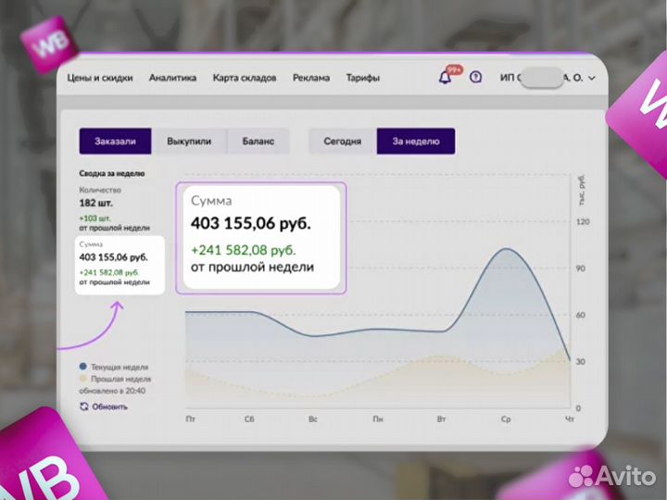Open the ИП account name menu
Screen dimensions: 667x500
tap(540, 79)
